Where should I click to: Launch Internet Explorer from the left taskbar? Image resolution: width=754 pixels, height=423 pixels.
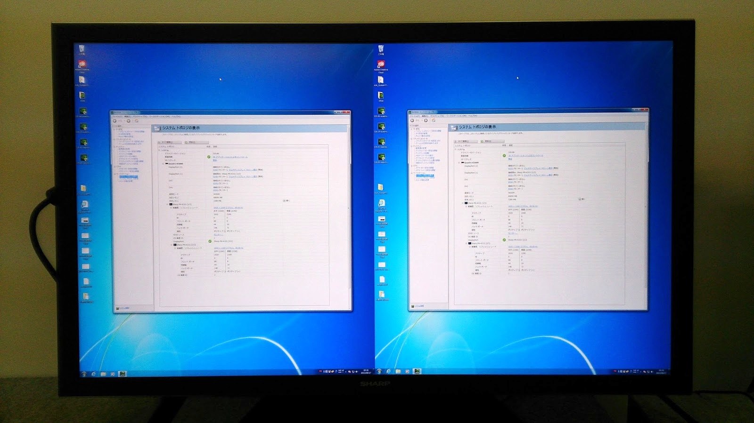[x=94, y=374]
